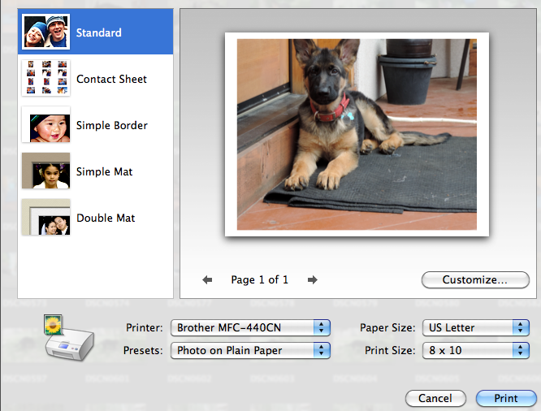
Task: Choose the Double Mat thumbnail image
Action: pyautogui.click(x=45, y=217)
